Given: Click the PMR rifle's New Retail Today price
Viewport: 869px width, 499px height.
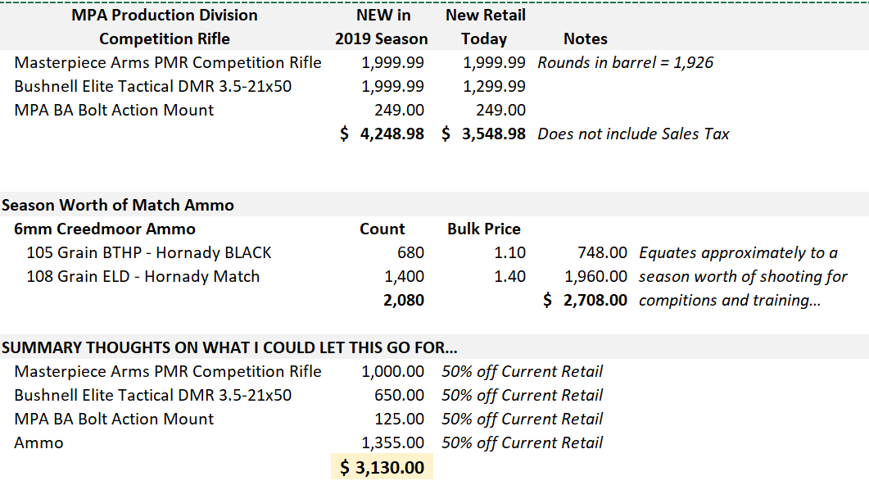Looking at the screenshot, I should [494, 62].
